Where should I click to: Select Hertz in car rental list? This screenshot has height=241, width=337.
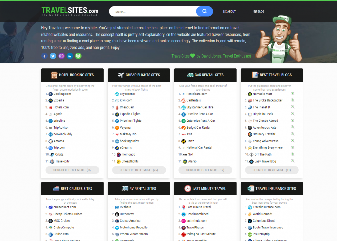(190, 141)
